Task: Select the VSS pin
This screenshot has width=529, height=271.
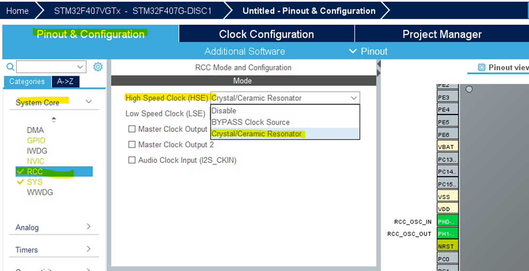Action: pos(447,196)
